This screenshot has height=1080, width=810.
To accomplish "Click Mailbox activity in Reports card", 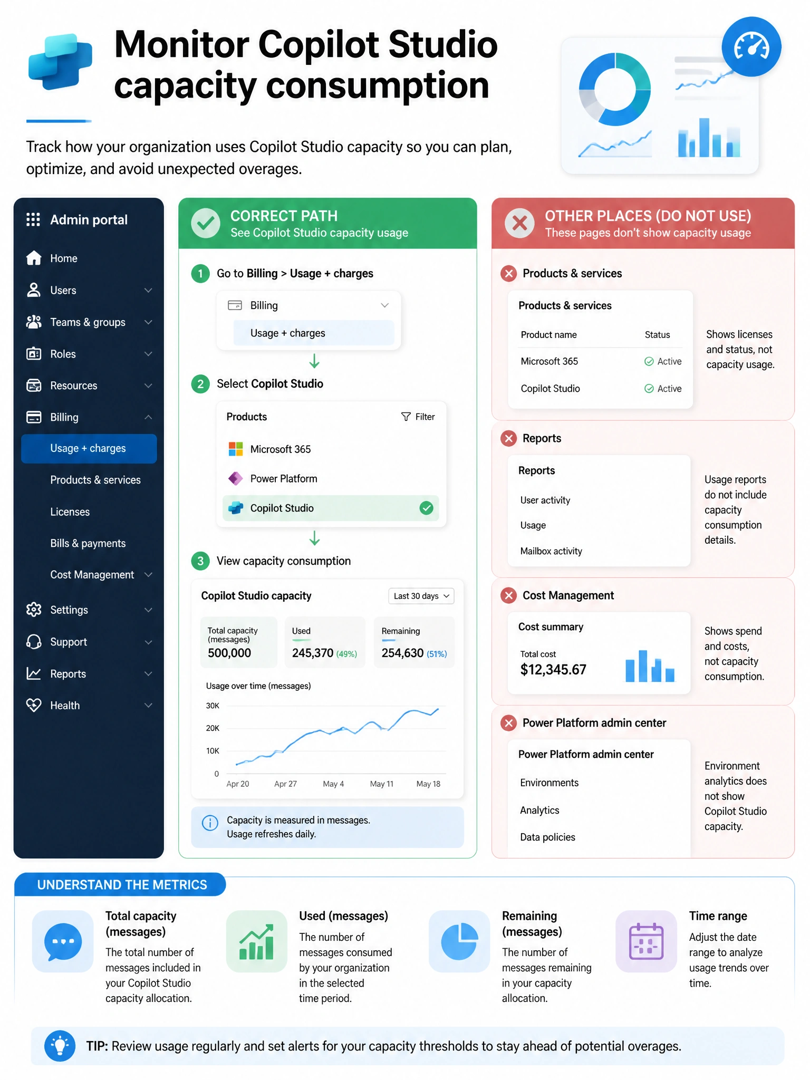I will pos(551,551).
